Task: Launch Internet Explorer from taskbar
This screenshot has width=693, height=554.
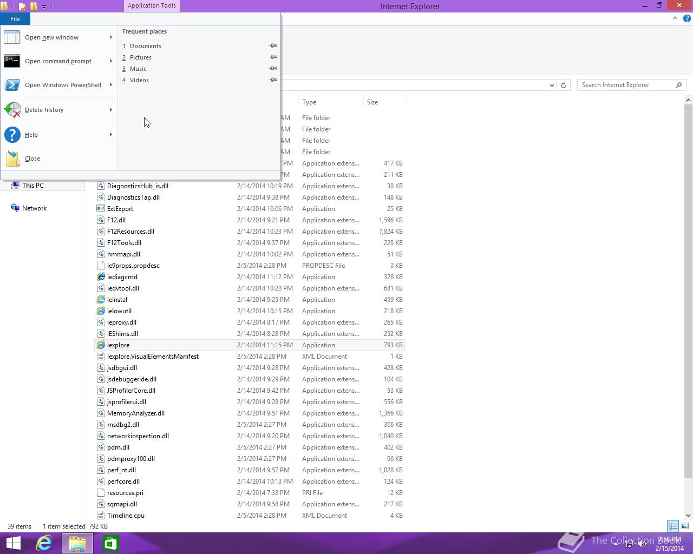Action: coord(44,543)
